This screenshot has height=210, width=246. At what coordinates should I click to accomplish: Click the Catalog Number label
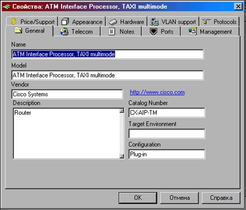pyautogui.click(x=148, y=103)
